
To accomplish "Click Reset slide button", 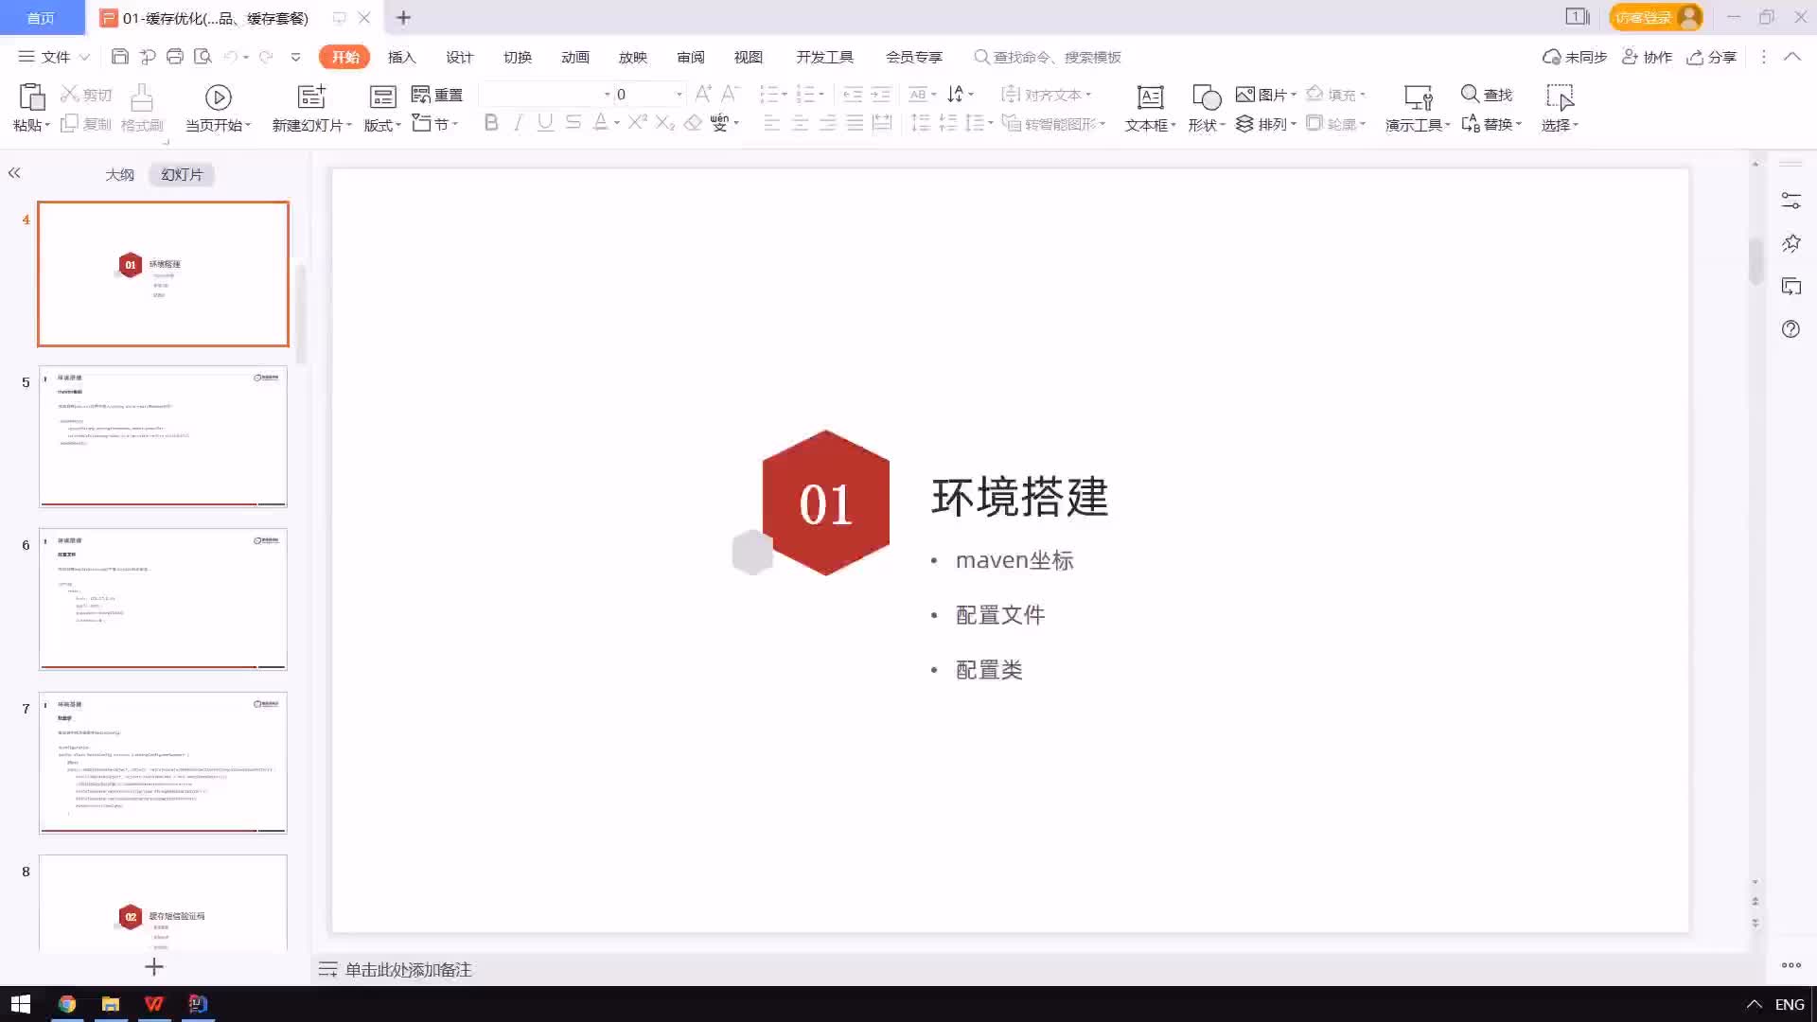I will click(x=437, y=95).
